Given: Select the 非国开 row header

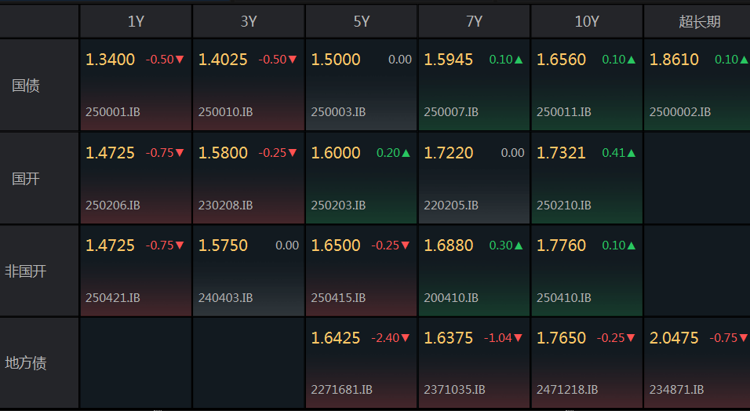Looking at the screenshot, I should coord(39,271).
